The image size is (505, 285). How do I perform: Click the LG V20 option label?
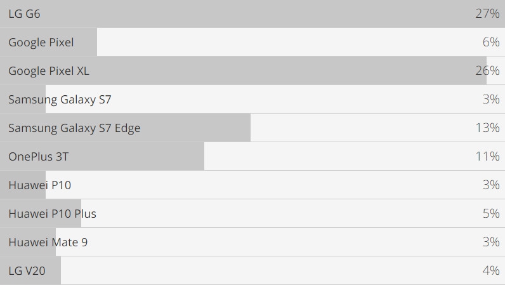(27, 271)
